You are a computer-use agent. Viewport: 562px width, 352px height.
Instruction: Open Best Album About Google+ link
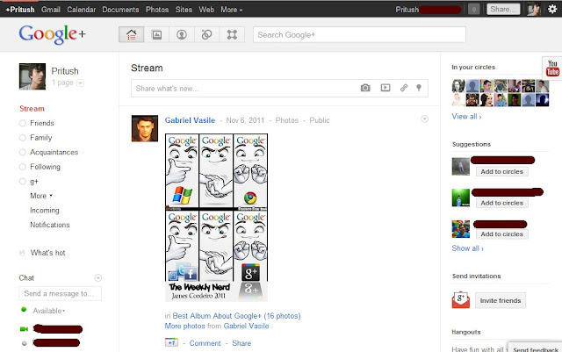point(236,316)
